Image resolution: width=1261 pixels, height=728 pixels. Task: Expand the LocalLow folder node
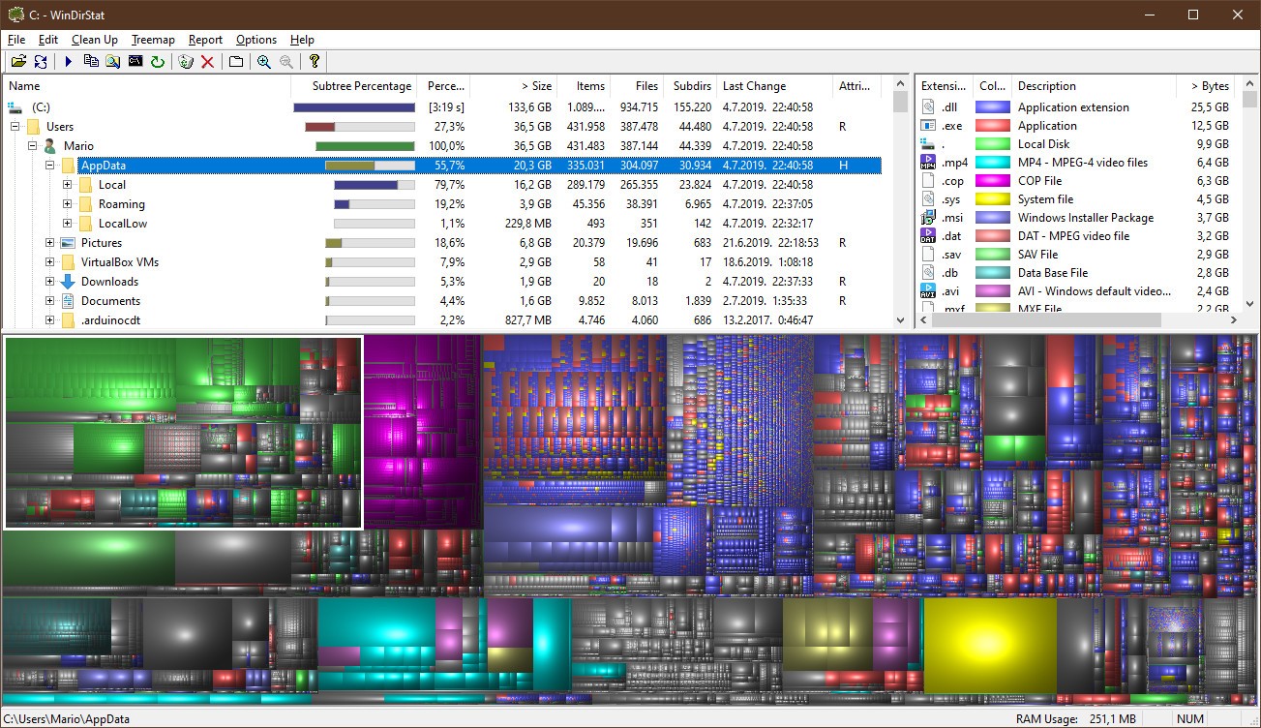(x=67, y=224)
